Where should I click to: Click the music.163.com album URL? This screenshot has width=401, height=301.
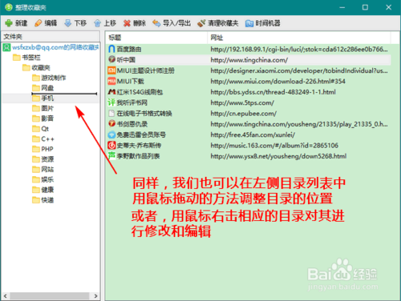click(274, 145)
